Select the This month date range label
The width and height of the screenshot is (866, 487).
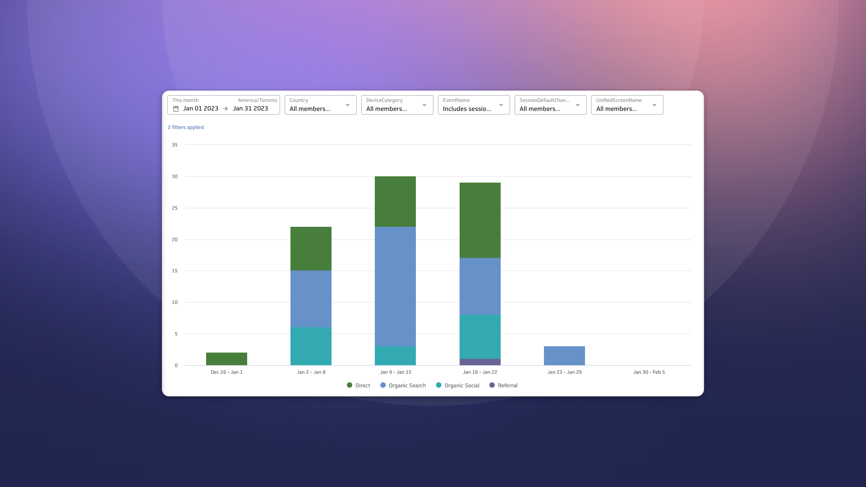(185, 100)
